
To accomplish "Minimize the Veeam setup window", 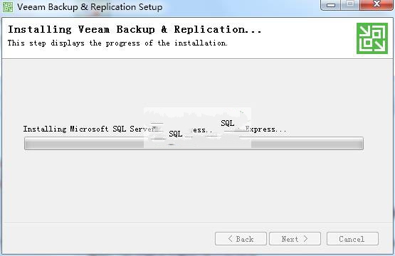I will click(331, 5).
